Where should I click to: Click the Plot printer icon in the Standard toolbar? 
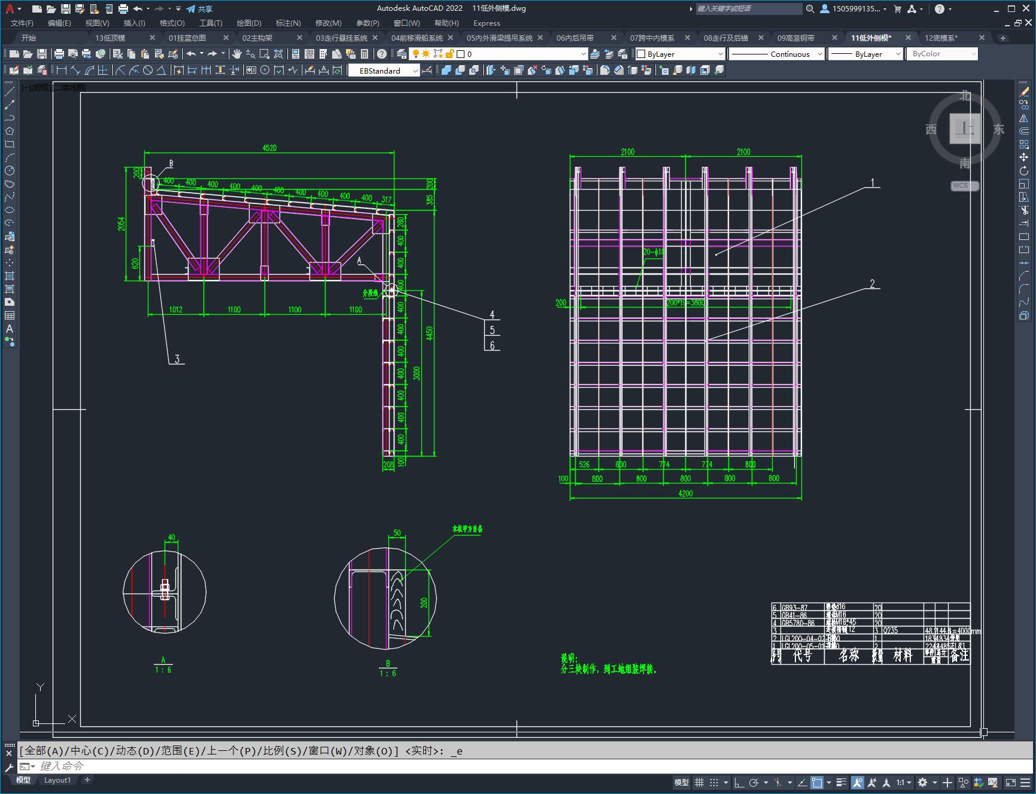point(59,54)
